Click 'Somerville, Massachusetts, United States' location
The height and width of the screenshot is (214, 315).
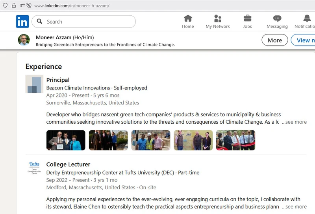click(x=93, y=103)
